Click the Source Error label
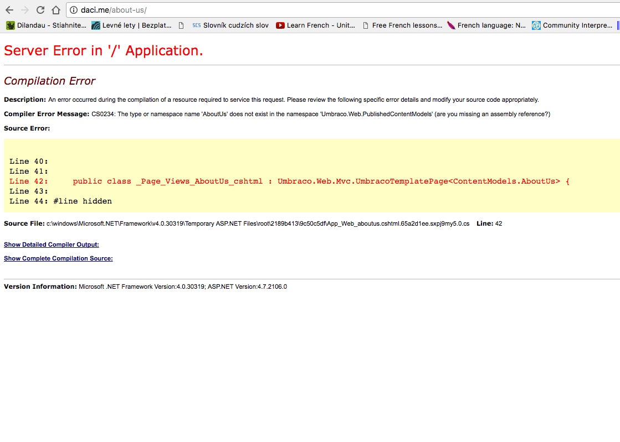620x442 pixels. [x=27, y=128]
